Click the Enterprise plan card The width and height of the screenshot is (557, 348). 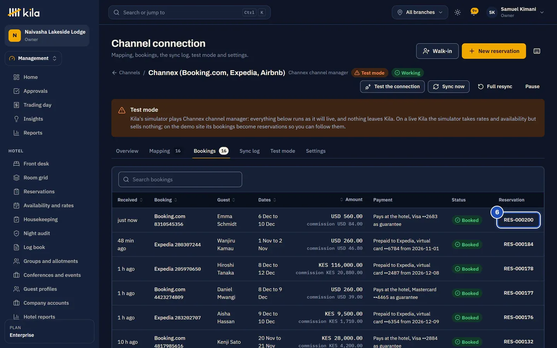(x=50, y=331)
